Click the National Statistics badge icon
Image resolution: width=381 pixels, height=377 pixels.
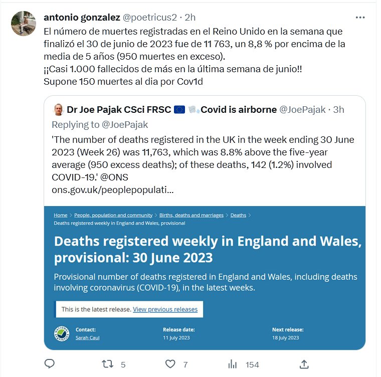[61, 333]
